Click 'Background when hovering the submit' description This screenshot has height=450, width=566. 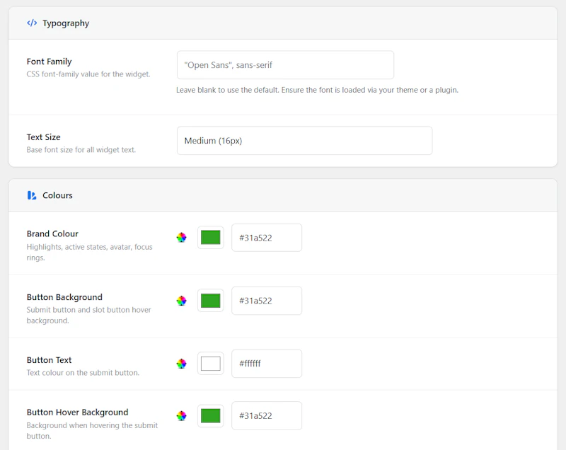(x=92, y=430)
